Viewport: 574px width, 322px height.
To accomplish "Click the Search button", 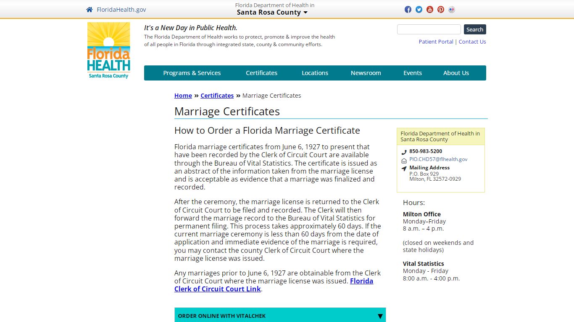I will pos(475,29).
